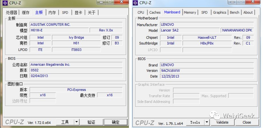The height and width of the screenshot is (128, 263).
Task: Click the 12/25/2013 BIOS date field
Action: pos(207,76)
